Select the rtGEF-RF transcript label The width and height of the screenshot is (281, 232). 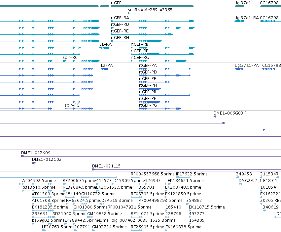(x=139, y=51)
